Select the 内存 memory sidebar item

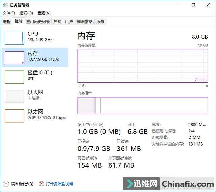tap(35, 58)
